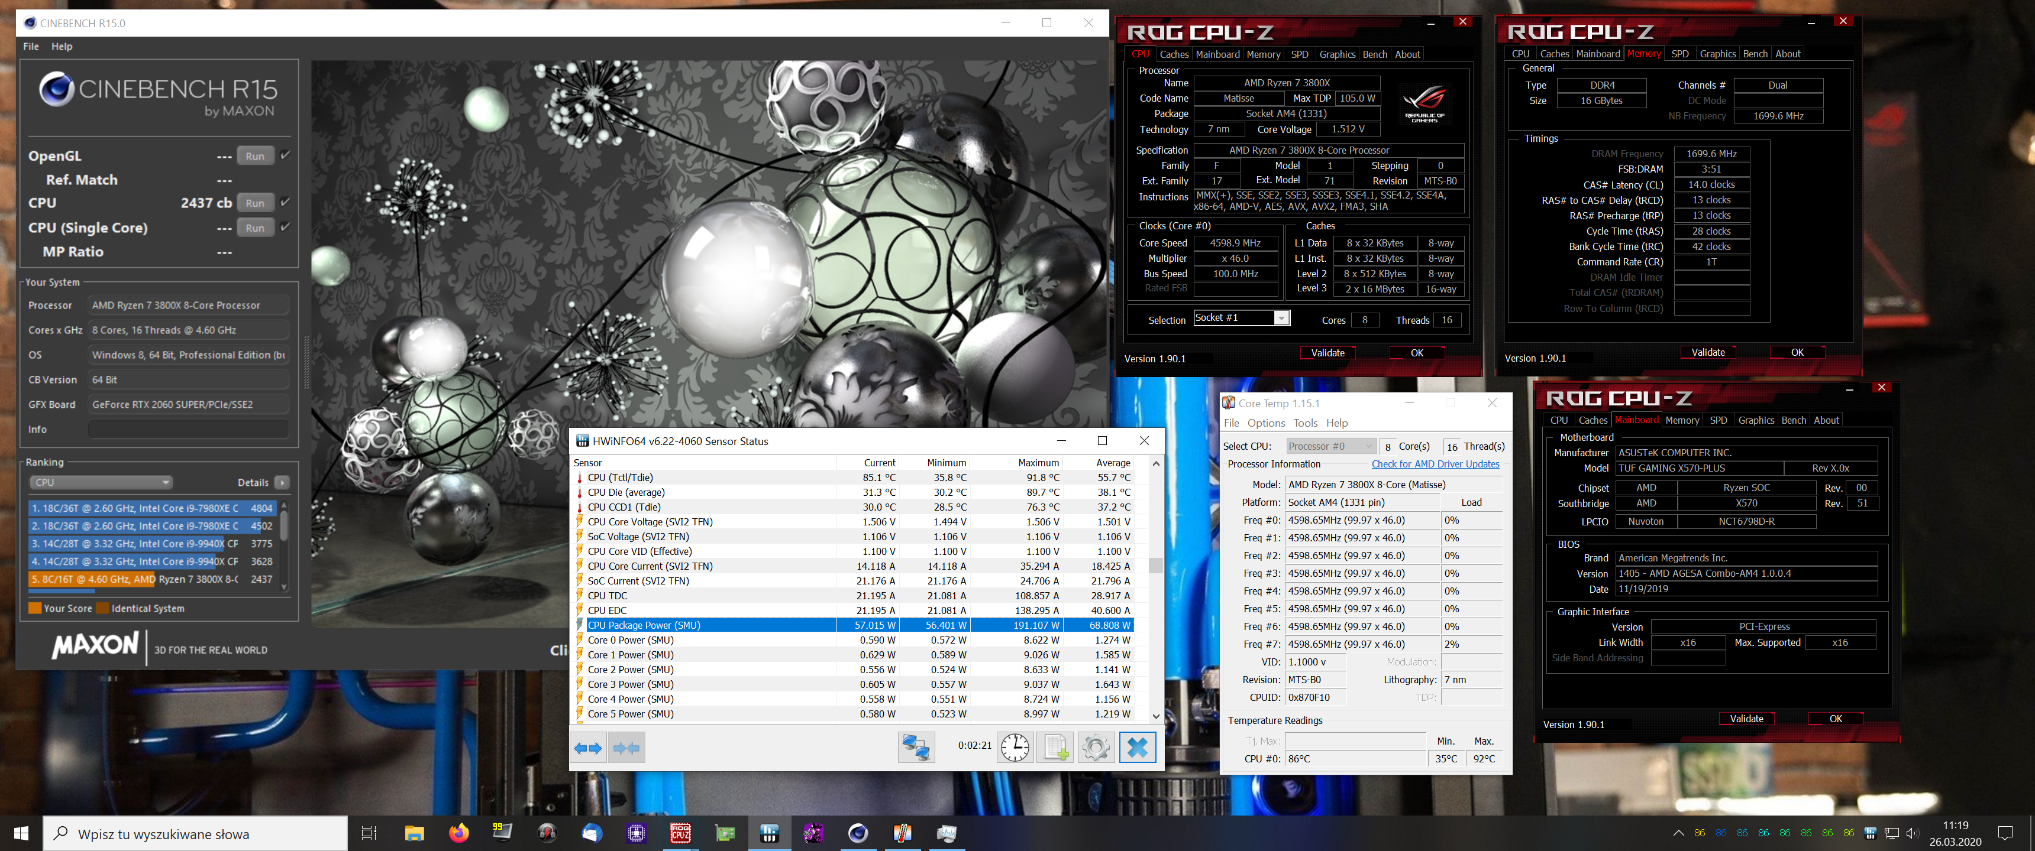
Task: Switch to Core Temp thermometer taskbar icon
Action: (902, 834)
